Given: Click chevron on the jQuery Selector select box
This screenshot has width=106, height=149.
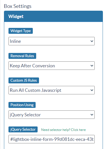Looking at the screenshot, I should coord(92,115).
